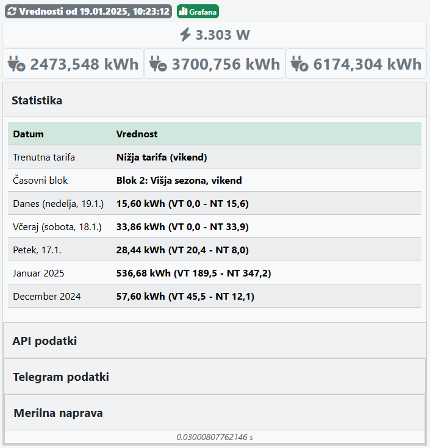Click the Datum column header
This screenshot has height=448, width=430.
click(x=28, y=134)
